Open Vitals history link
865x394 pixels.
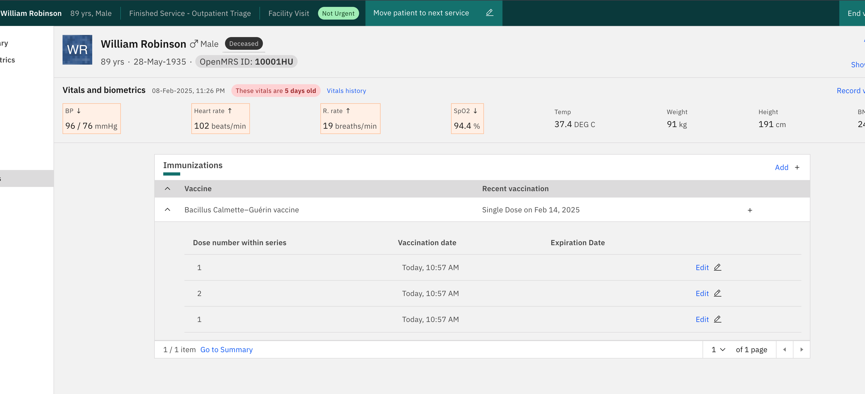(x=346, y=91)
